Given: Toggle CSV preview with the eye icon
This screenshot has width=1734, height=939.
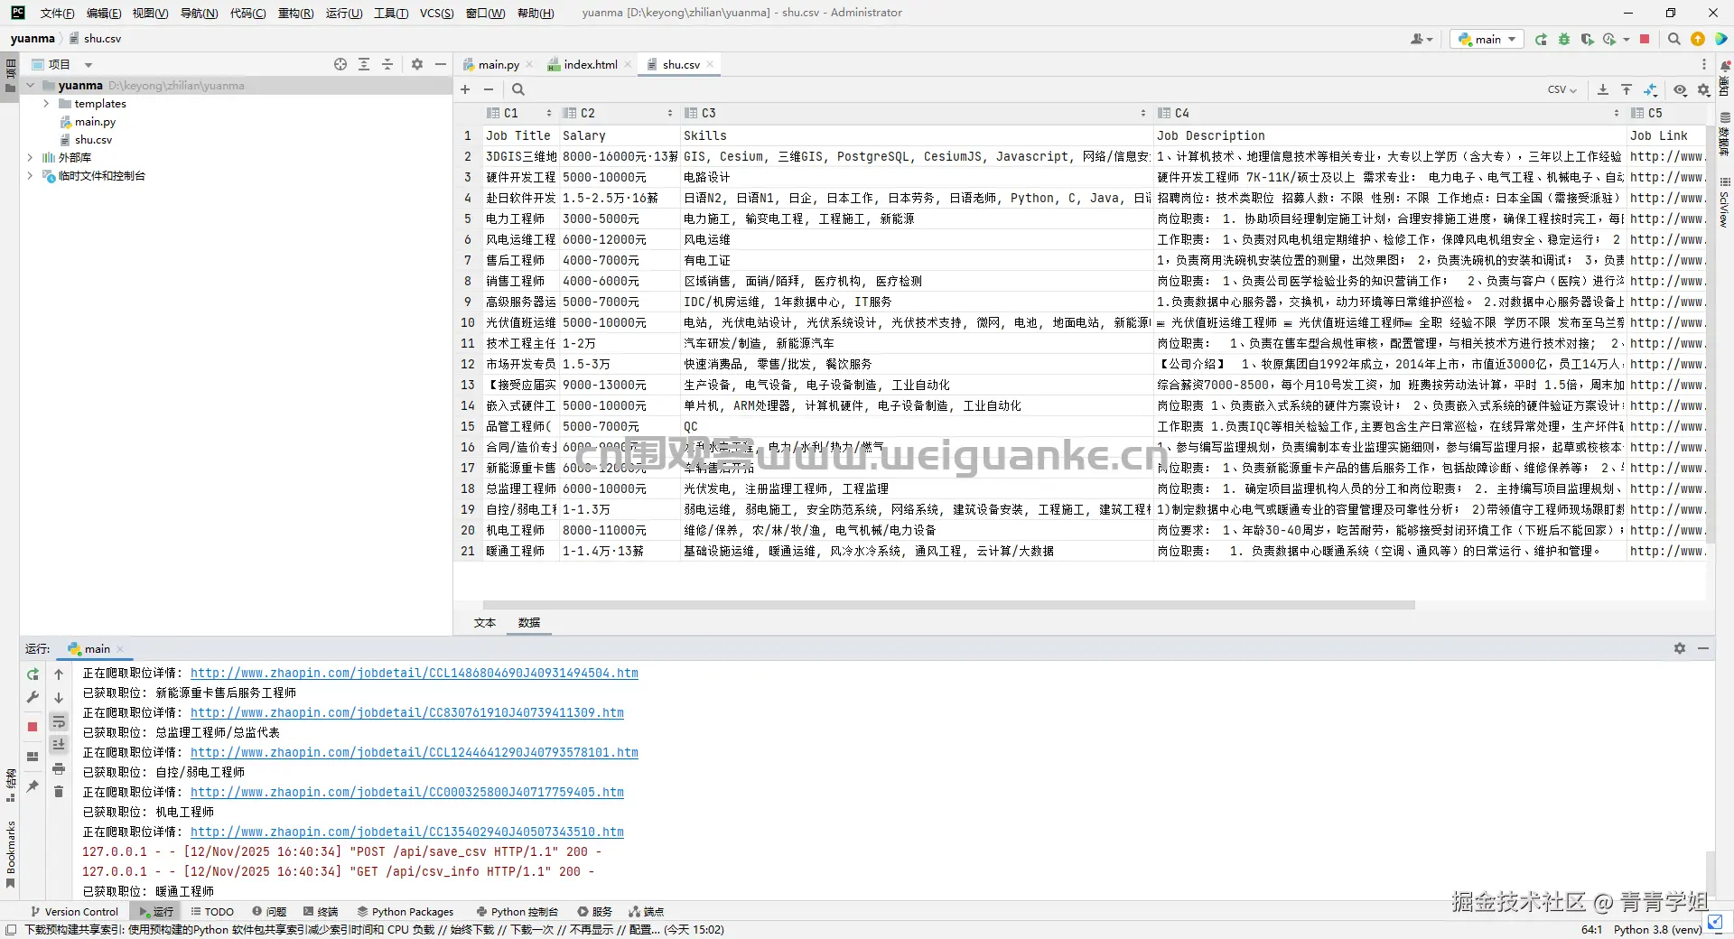Looking at the screenshot, I should (1681, 90).
